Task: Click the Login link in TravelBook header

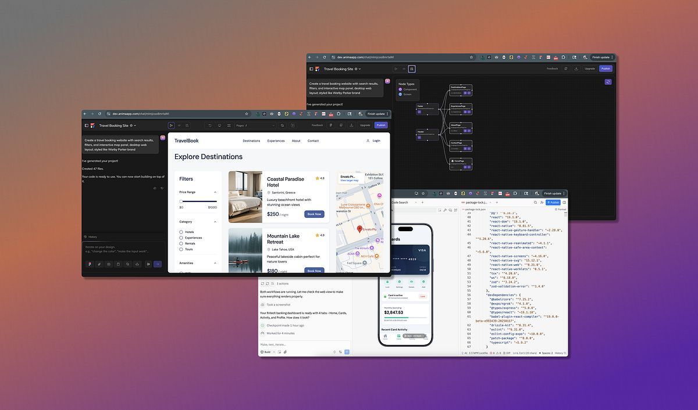Action: coord(376,141)
